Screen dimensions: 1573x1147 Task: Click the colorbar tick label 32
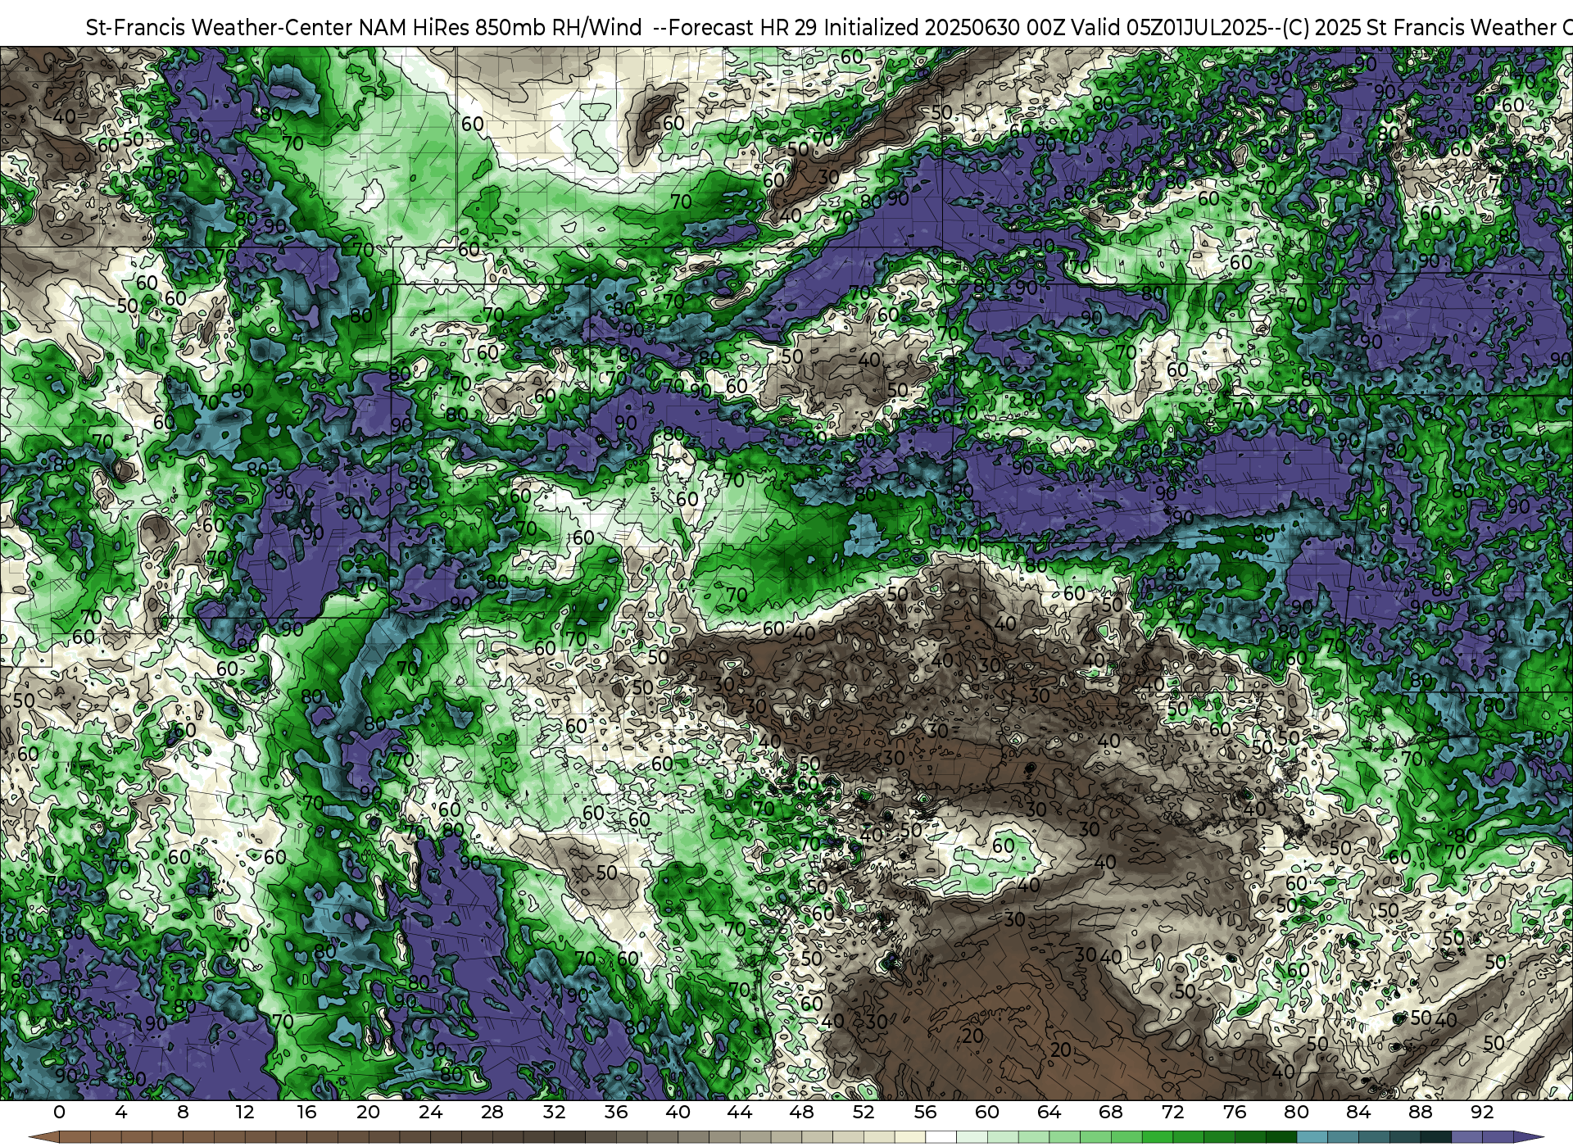(x=554, y=1112)
